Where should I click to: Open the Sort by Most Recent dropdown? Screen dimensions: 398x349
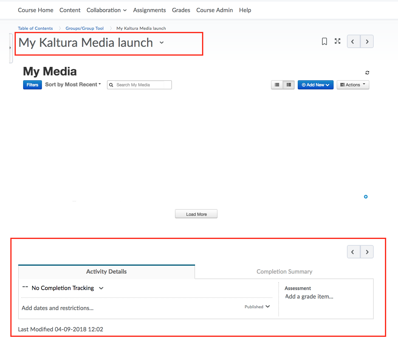[x=73, y=85]
